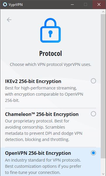Select the OpenVPN 256-bit Encryption radio button
Viewport: 106px width, 176px height.
pos(93,153)
